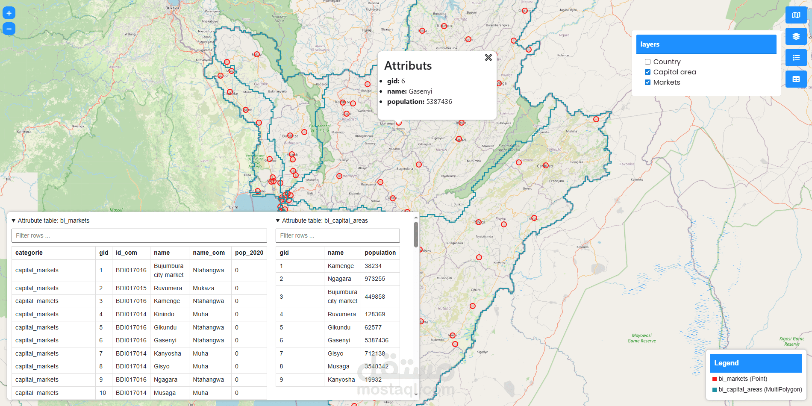
Task: Uncheck the Markets layer
Action: pyautogui.click(x=647, y=82)
